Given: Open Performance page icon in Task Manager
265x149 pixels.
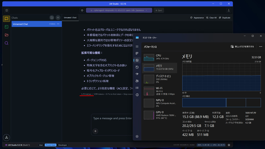Looking at the screenshot, I should tap(137, 60).
